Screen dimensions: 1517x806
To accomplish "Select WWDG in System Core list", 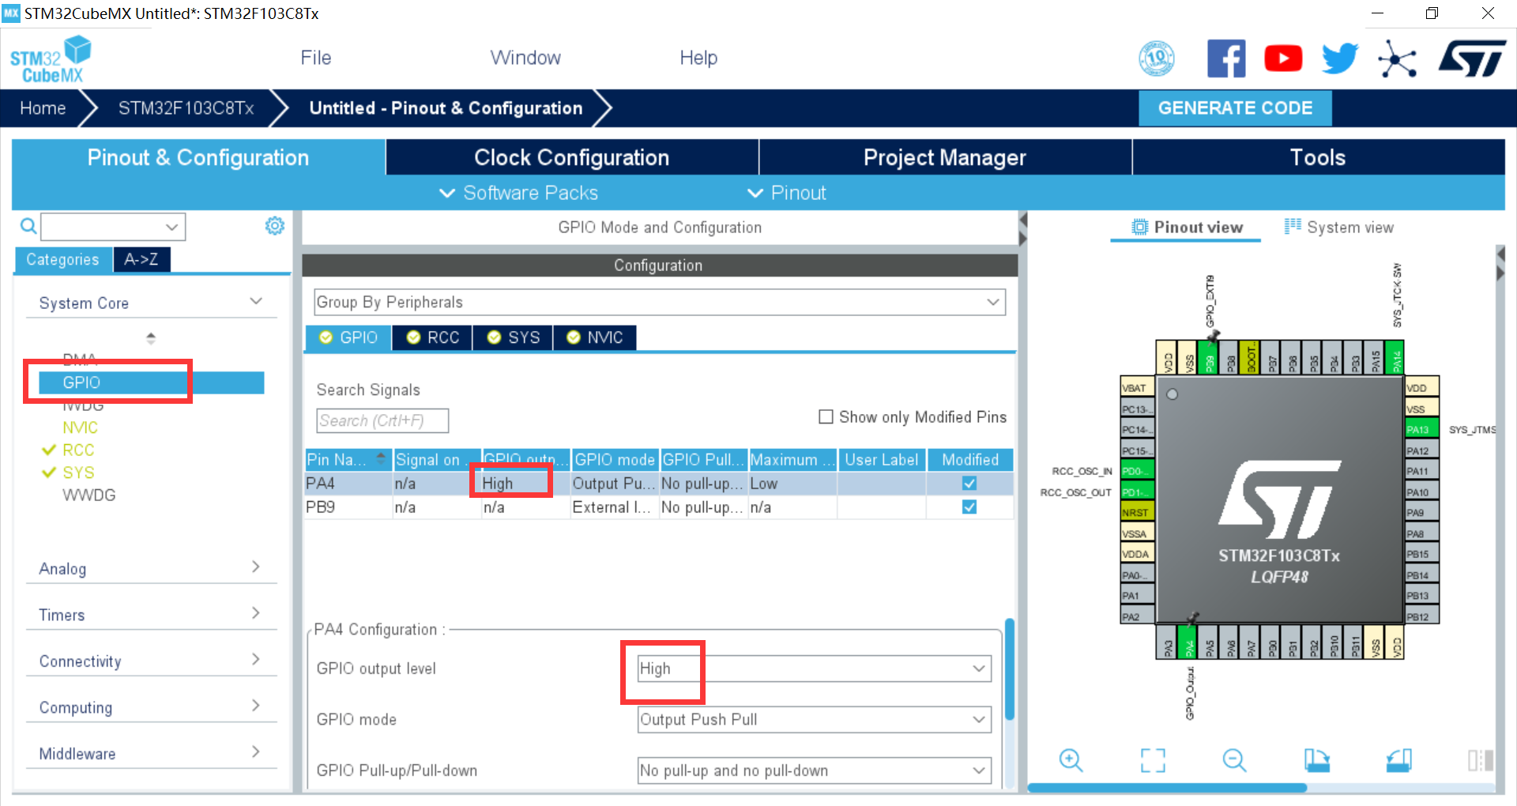I will (89, 495).
